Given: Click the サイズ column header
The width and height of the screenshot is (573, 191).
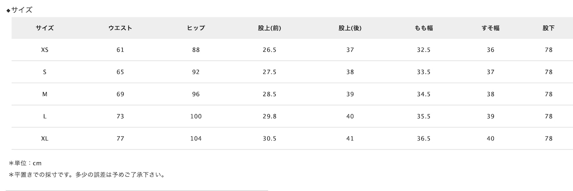Looking at the screenshot, I should pos(45,28).
